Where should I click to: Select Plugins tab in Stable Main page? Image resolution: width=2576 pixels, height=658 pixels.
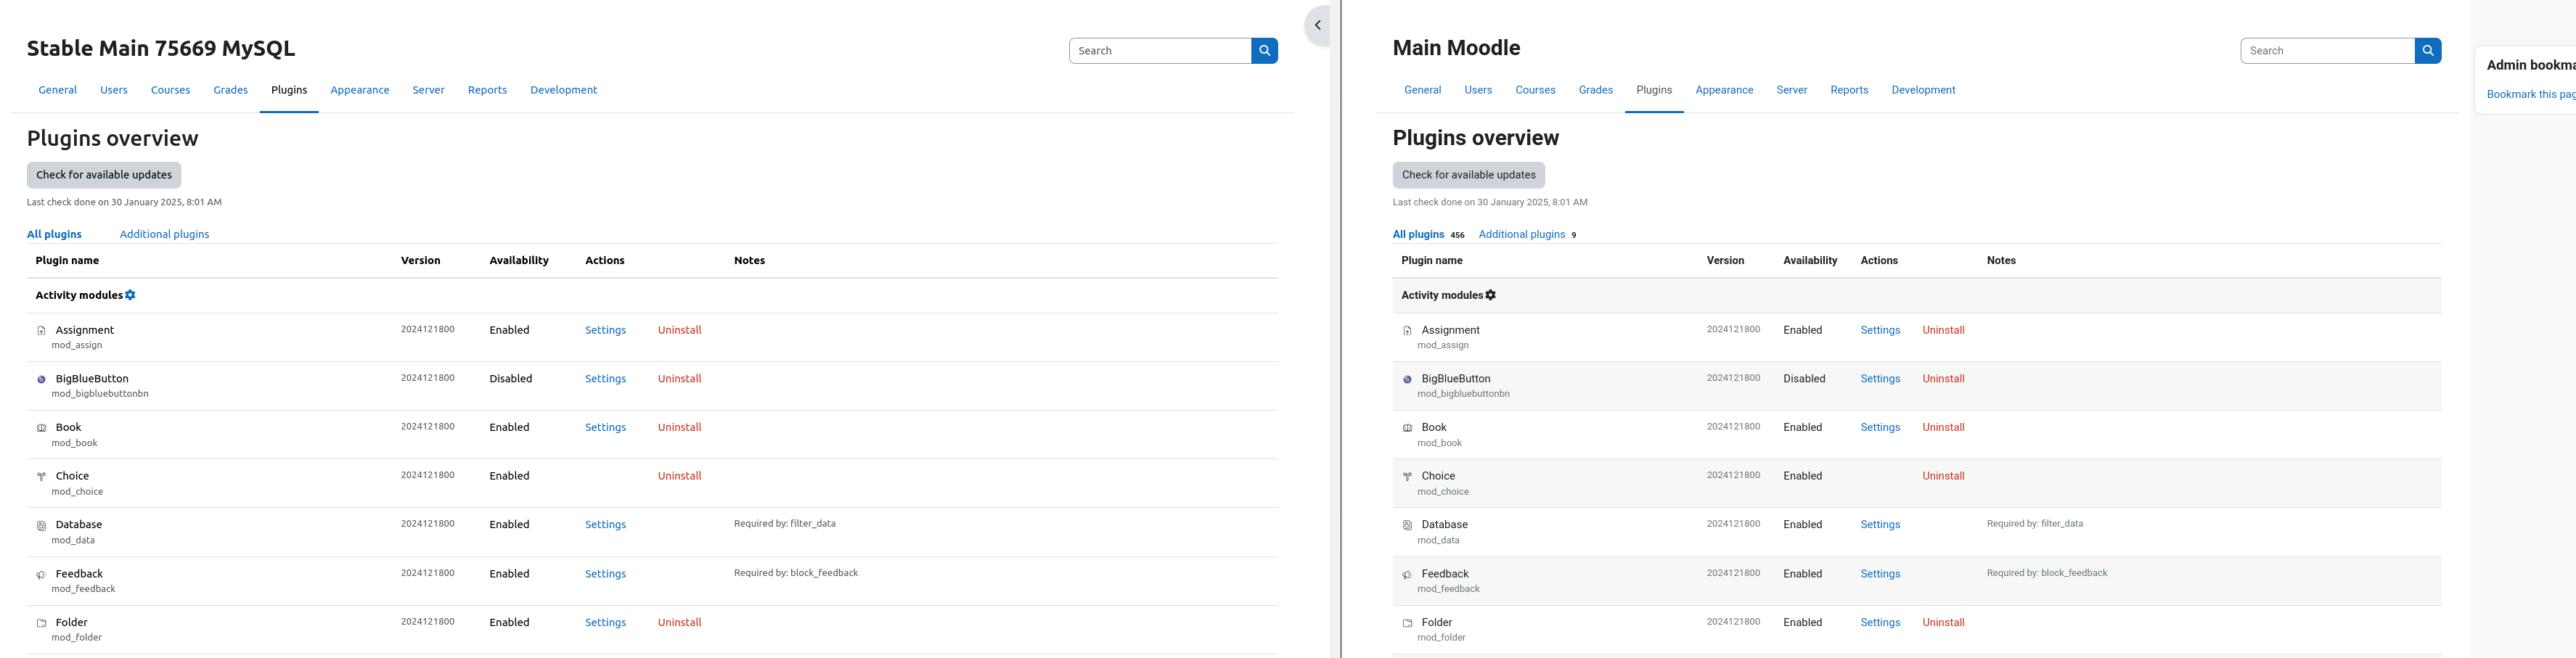click(289, 90)
